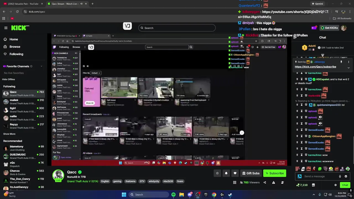Screen dimensions: 354x199
Task: Expand Show More followed channels
Action: pos(9,134)
